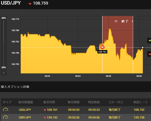Screen dimensions: 151x121
Task: Click the red down arrow beside 108.759
Action: tap(30, 4)
